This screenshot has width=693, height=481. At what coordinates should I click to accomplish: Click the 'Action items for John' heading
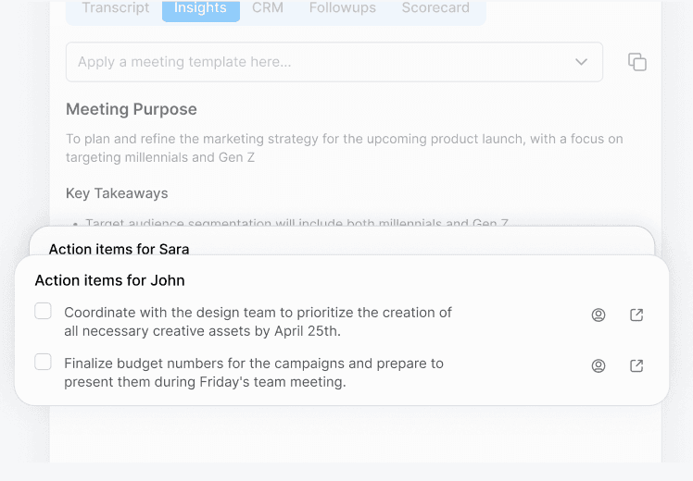pos(109,280)
